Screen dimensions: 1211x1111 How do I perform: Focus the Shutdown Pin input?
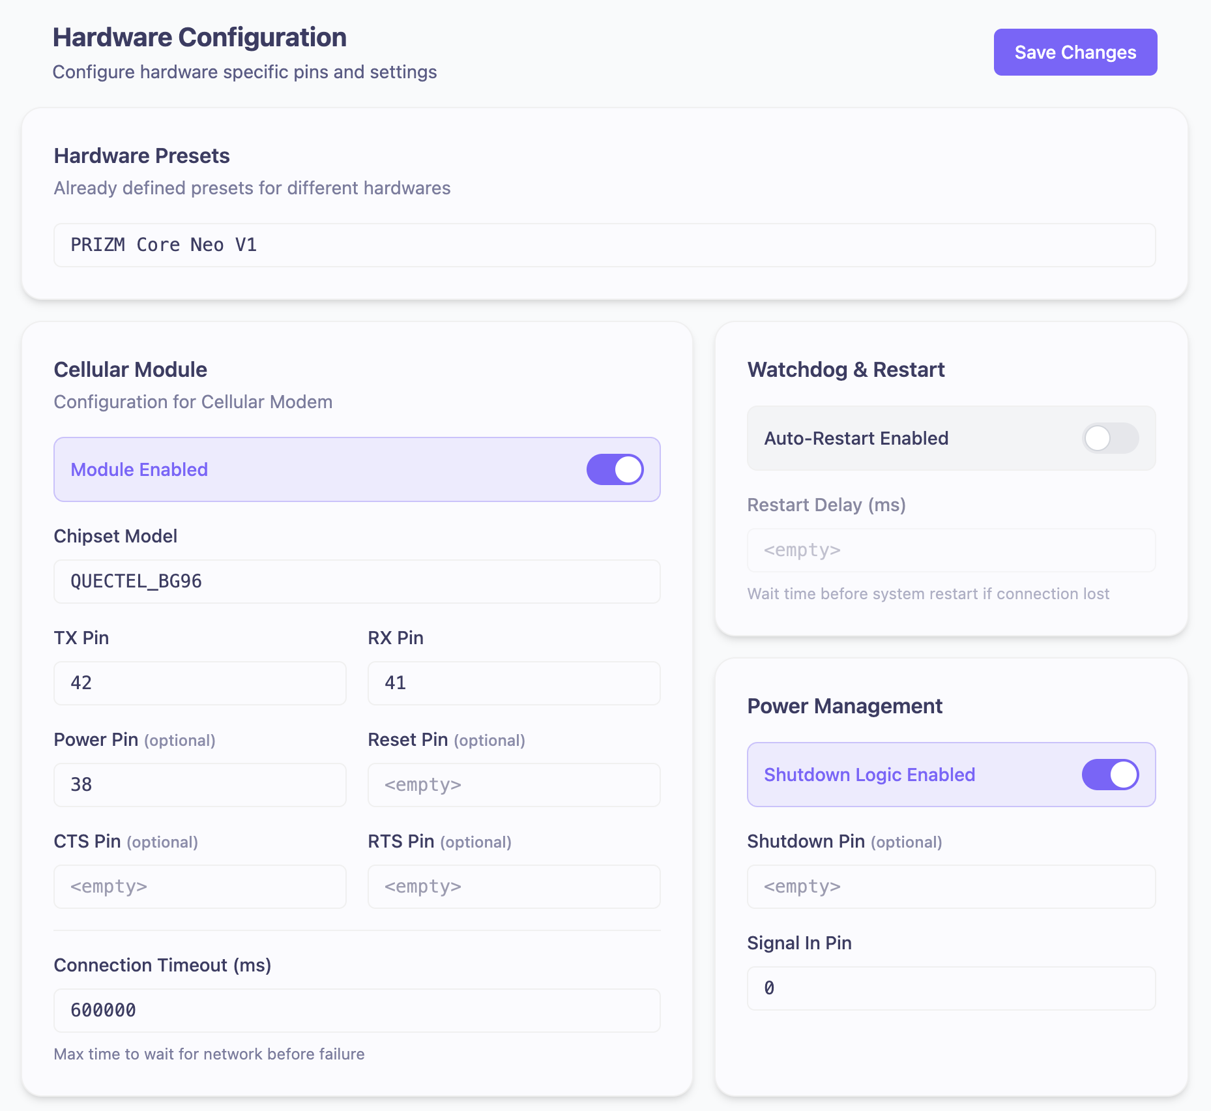tap(952, 887)
